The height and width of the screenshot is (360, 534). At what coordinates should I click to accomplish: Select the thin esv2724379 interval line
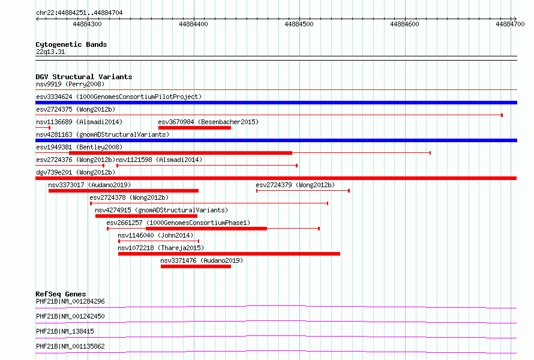click(303, 191)
